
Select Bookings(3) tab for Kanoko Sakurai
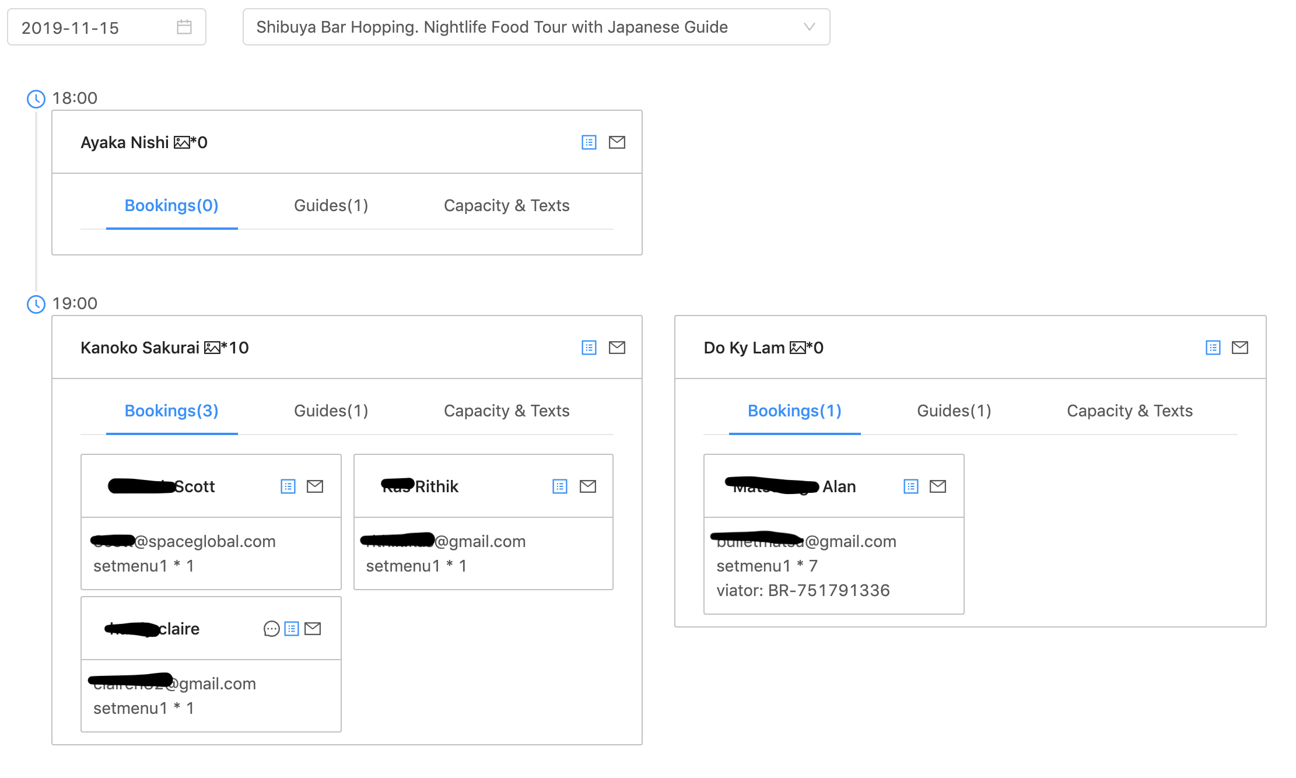171,411
